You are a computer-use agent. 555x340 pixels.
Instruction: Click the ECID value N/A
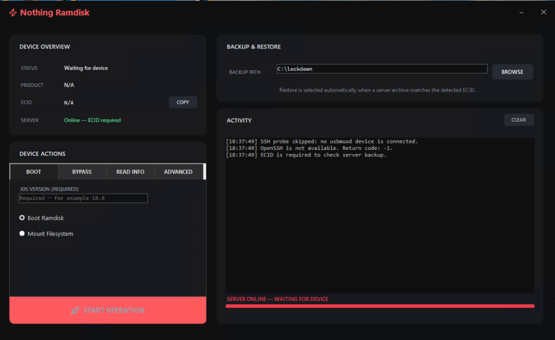pos(68,103)
